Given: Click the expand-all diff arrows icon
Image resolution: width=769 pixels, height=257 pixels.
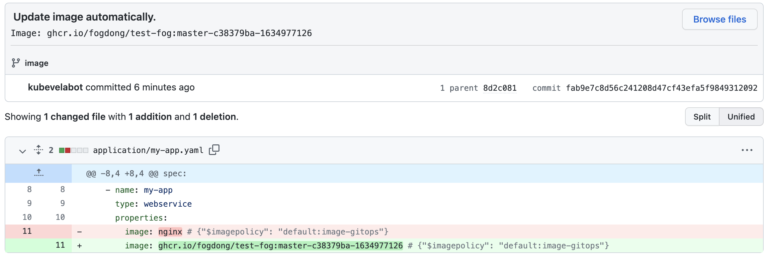Looking at the screenshot, I should click(x=39, y=150).
